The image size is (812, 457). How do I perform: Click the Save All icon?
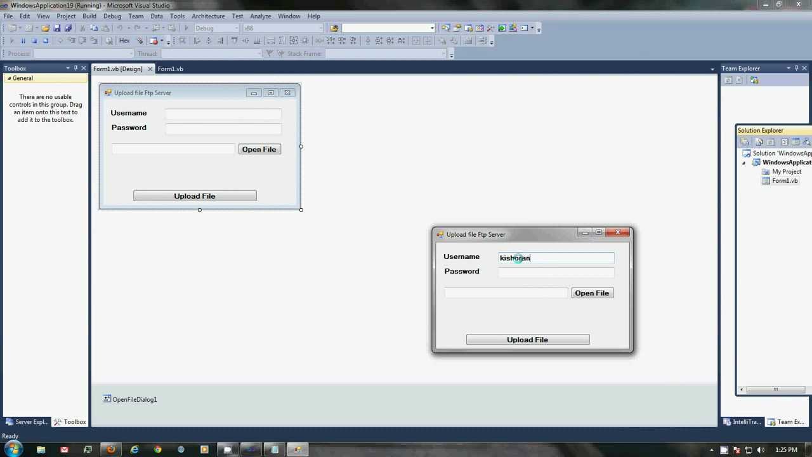68,28
